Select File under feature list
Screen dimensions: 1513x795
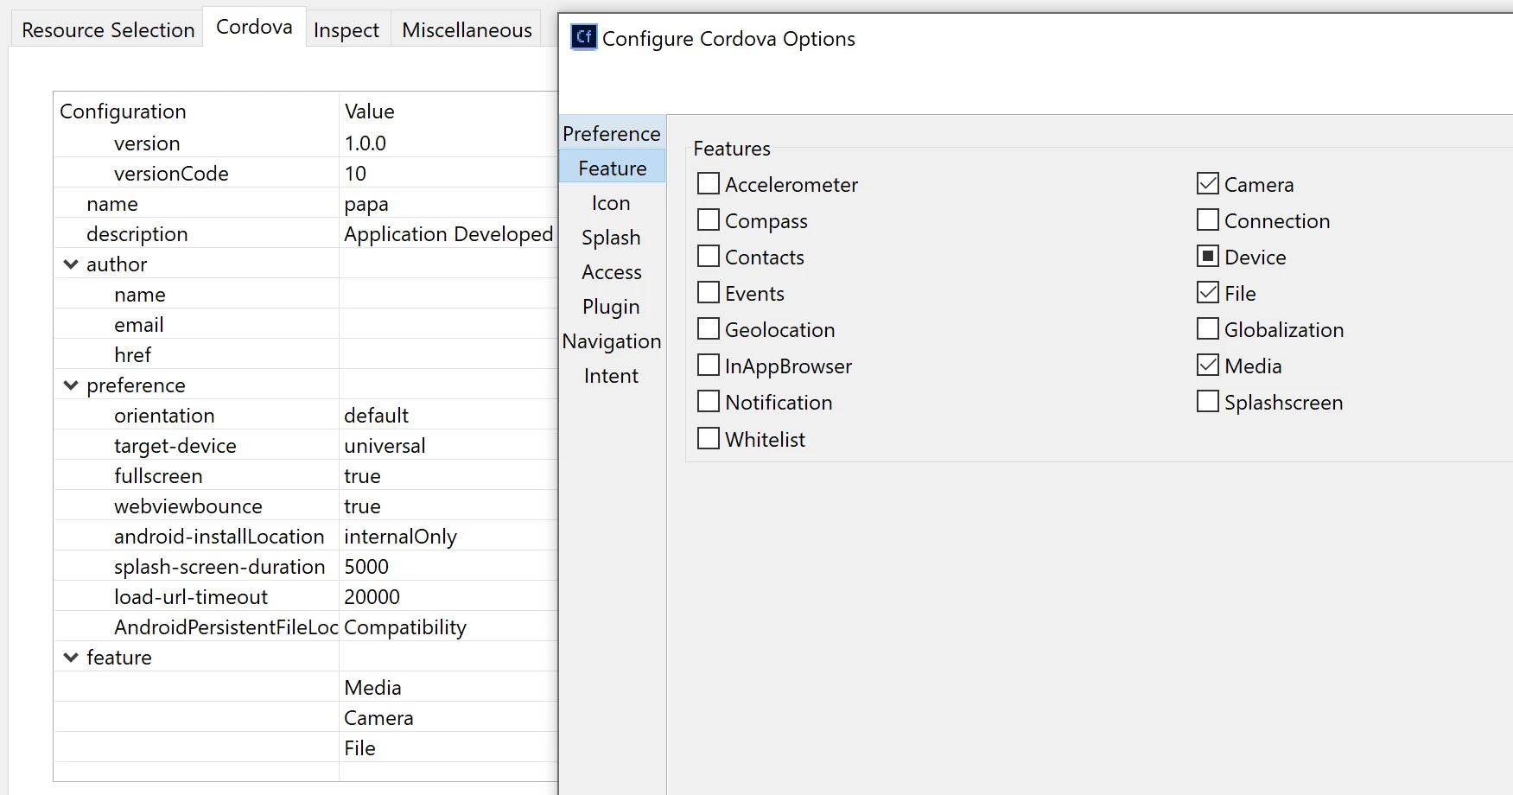pyautogui.click(x=359, y=747)
